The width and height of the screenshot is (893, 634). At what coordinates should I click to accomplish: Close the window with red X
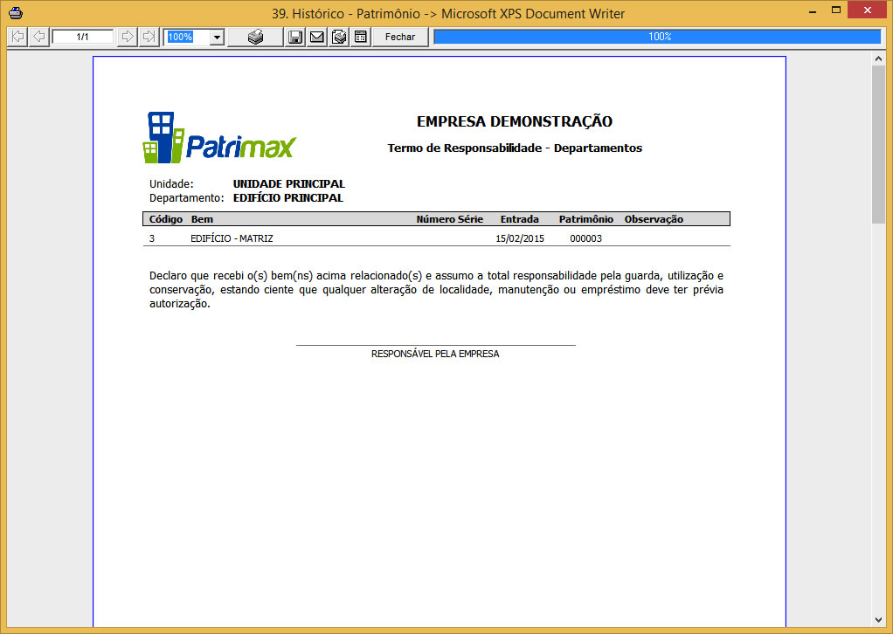(868, 10)
